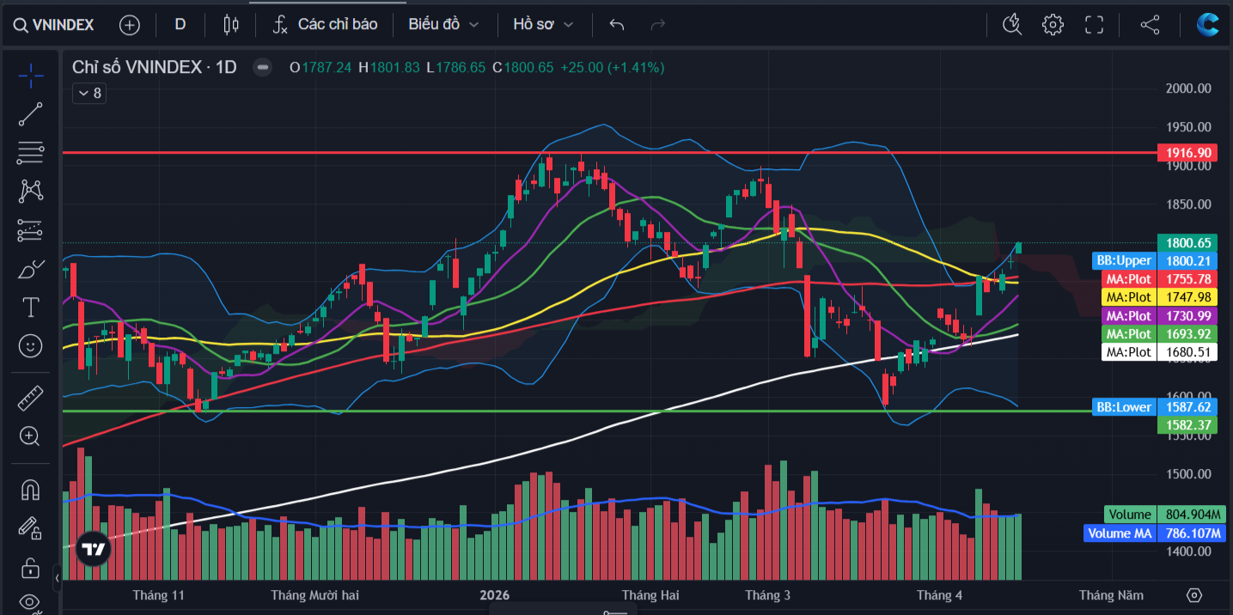Click the VNINDEX symbol search field
The height and width of the screenshot is (615, 1233).
click(55, 25)
